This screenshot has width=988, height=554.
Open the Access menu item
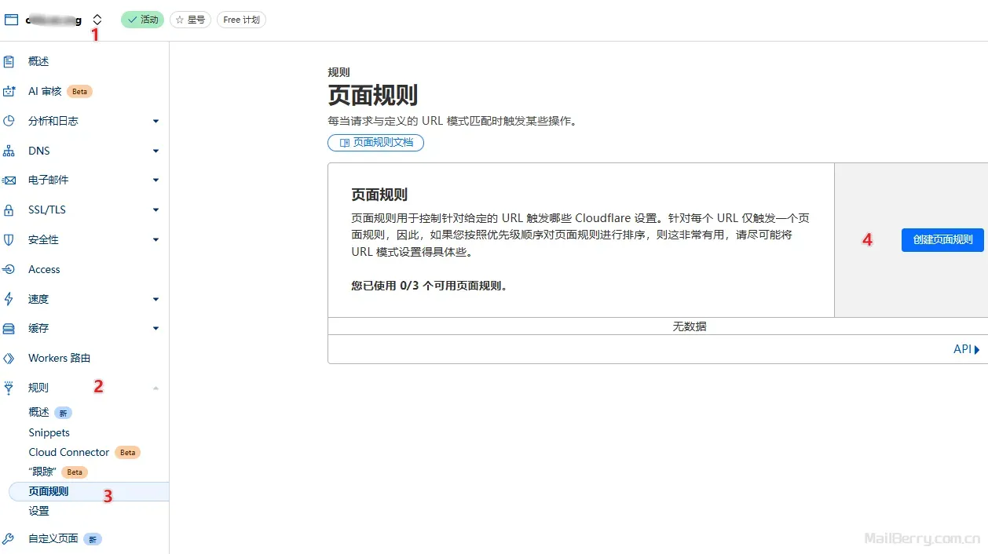click(44, 269)
